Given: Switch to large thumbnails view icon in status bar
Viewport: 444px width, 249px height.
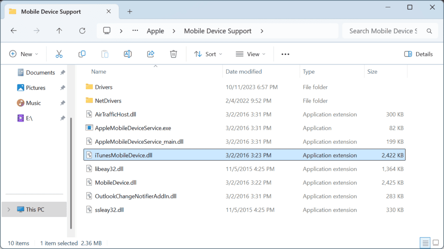Looking at the screenshot, I should 436,243.
